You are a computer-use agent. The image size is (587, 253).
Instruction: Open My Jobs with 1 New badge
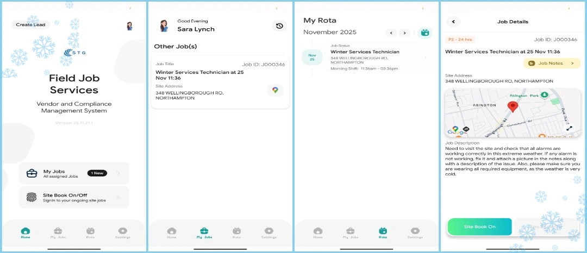(x=74, y=173)
